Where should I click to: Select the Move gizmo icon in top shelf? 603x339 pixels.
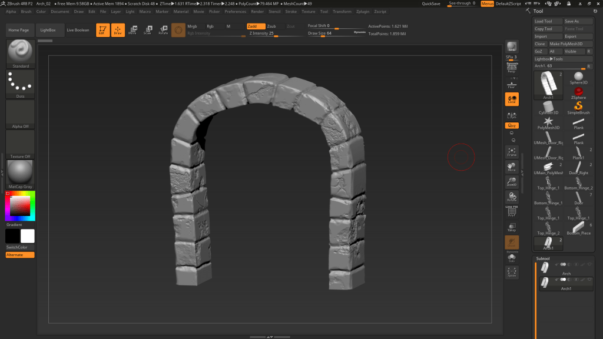[x=132, y=30]
